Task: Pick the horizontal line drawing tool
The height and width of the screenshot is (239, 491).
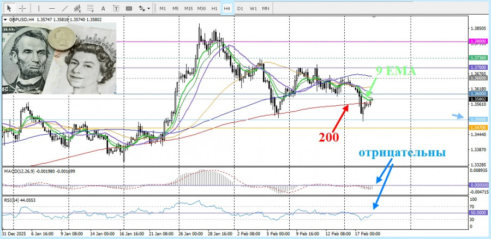Action: click(52, 8)
